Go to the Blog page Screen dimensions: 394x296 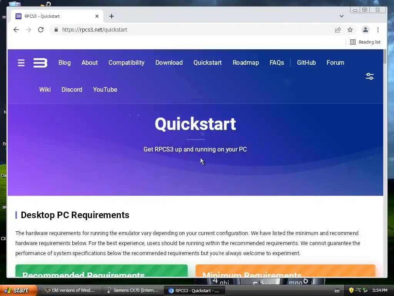point(65,63)
